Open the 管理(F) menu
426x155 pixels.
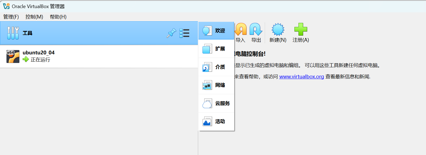pyautogui.click(x=11, y=17)
